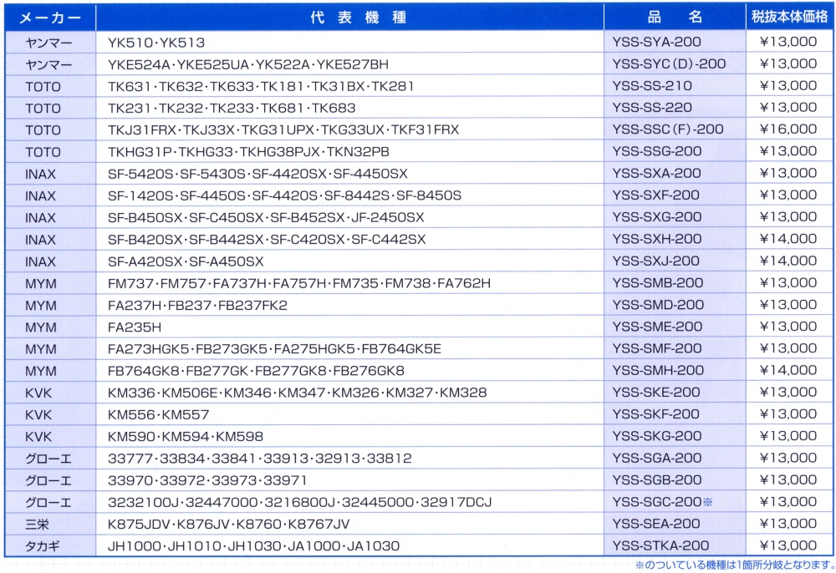This screenshot has width=836, height=573.
Task: Click the model list starting with SF-5420S
Action: click(257, 174)
